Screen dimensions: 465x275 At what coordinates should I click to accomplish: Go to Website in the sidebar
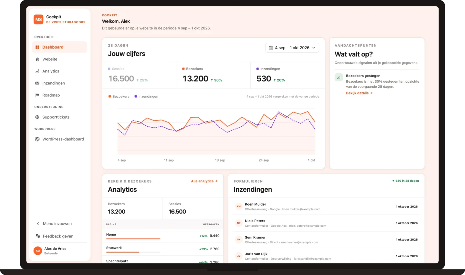tap(59, 59)
